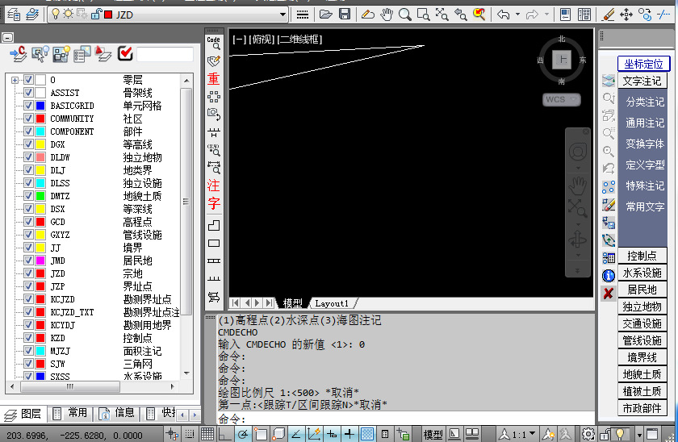
Task: Click the full navigation wheel icon in nav bar
Action: [578, 152]
